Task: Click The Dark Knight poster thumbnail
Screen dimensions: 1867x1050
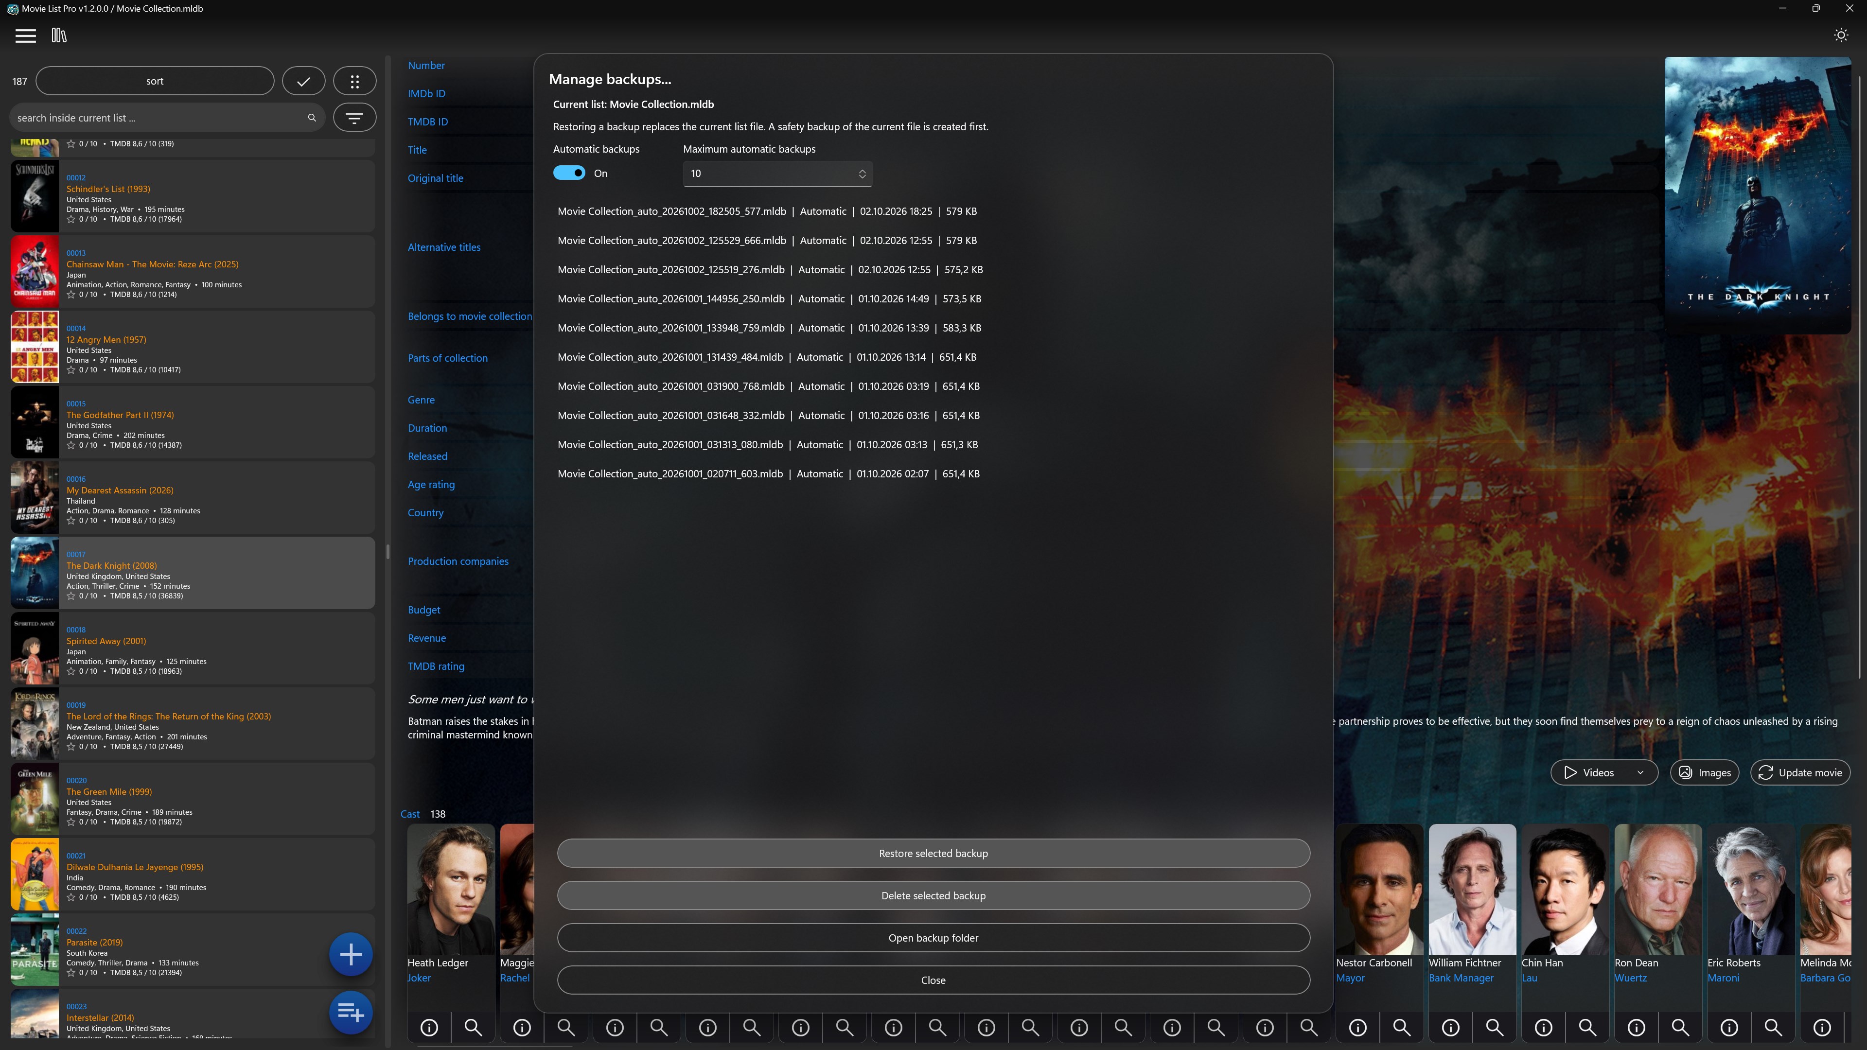Action: 35,573
